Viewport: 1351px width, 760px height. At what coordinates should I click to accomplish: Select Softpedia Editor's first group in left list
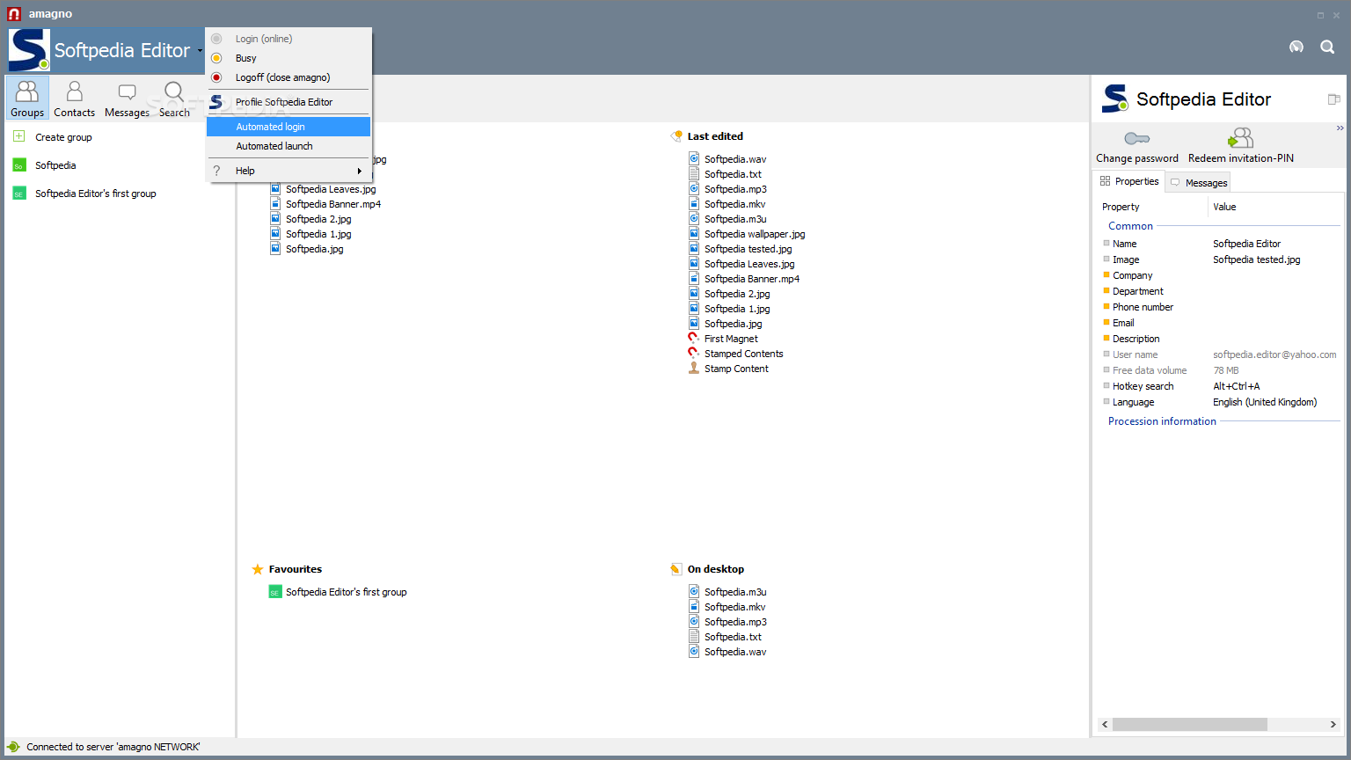pyautogui.click(x=95, y=194)
